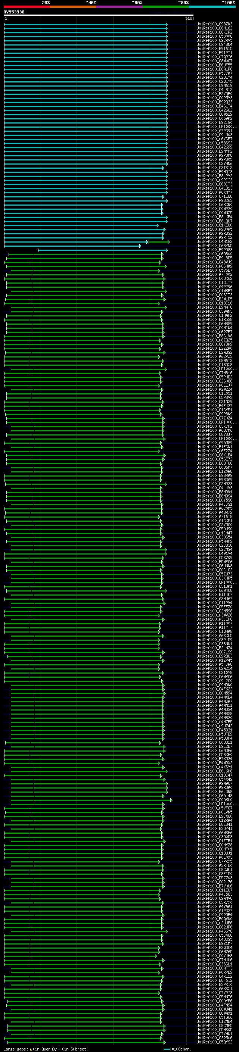Select label UniRef100_A6EEJ7
This screenshot has width=239, height=1052.
214,385
